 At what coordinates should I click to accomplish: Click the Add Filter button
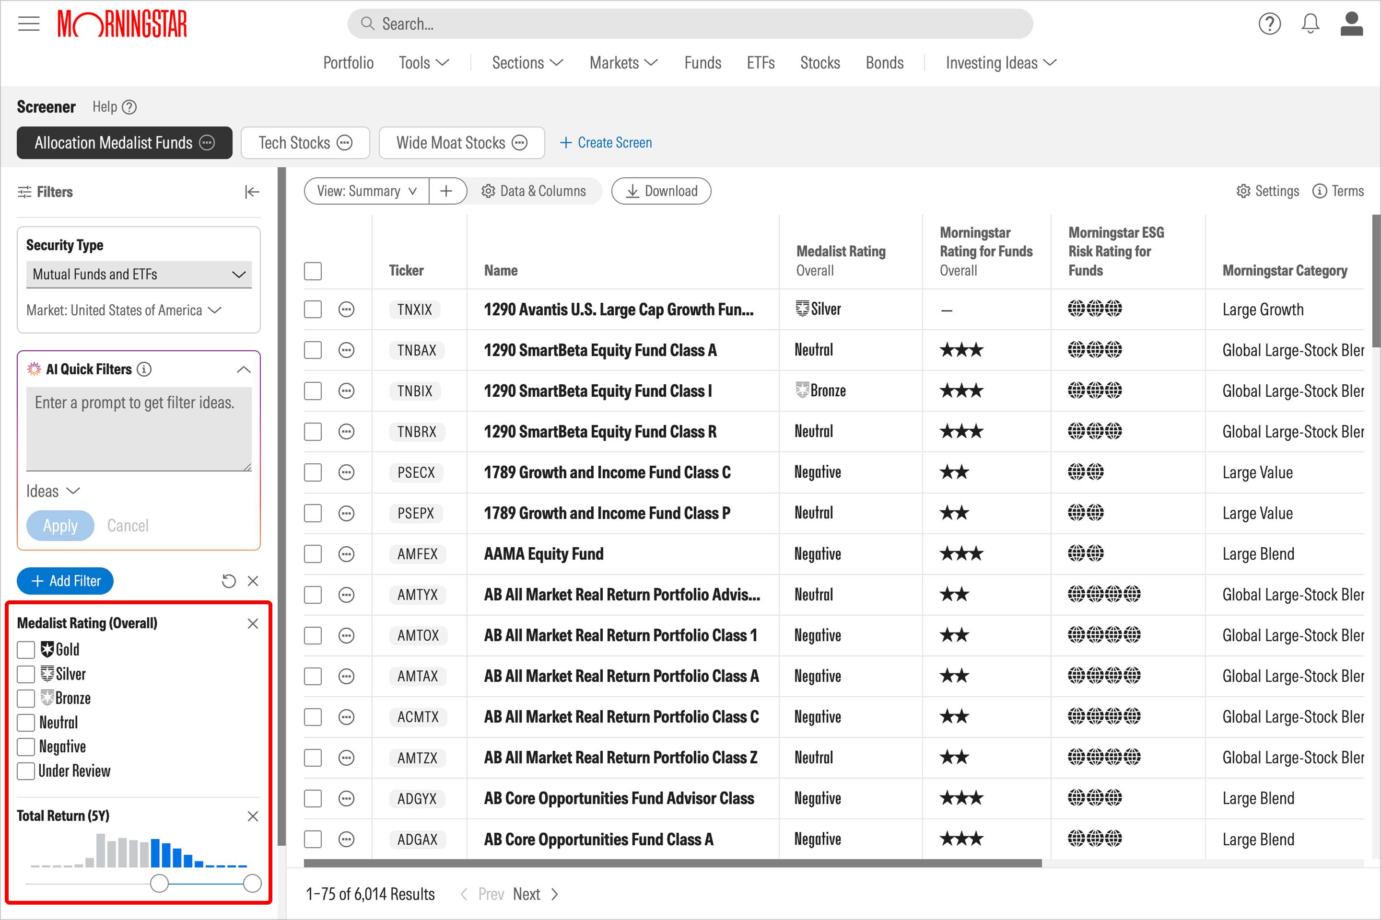pos(65,581)
